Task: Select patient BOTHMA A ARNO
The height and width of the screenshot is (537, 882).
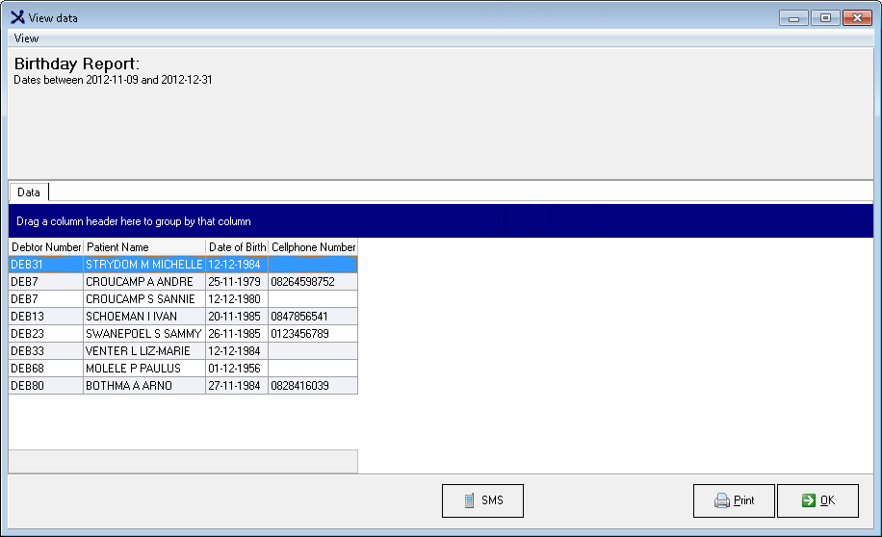Action: [x=144, y=386]
